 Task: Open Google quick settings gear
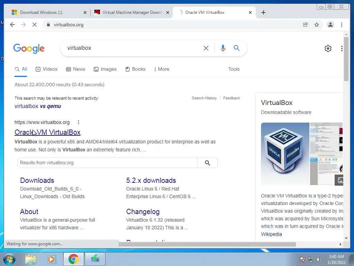(x=328, y=48)
